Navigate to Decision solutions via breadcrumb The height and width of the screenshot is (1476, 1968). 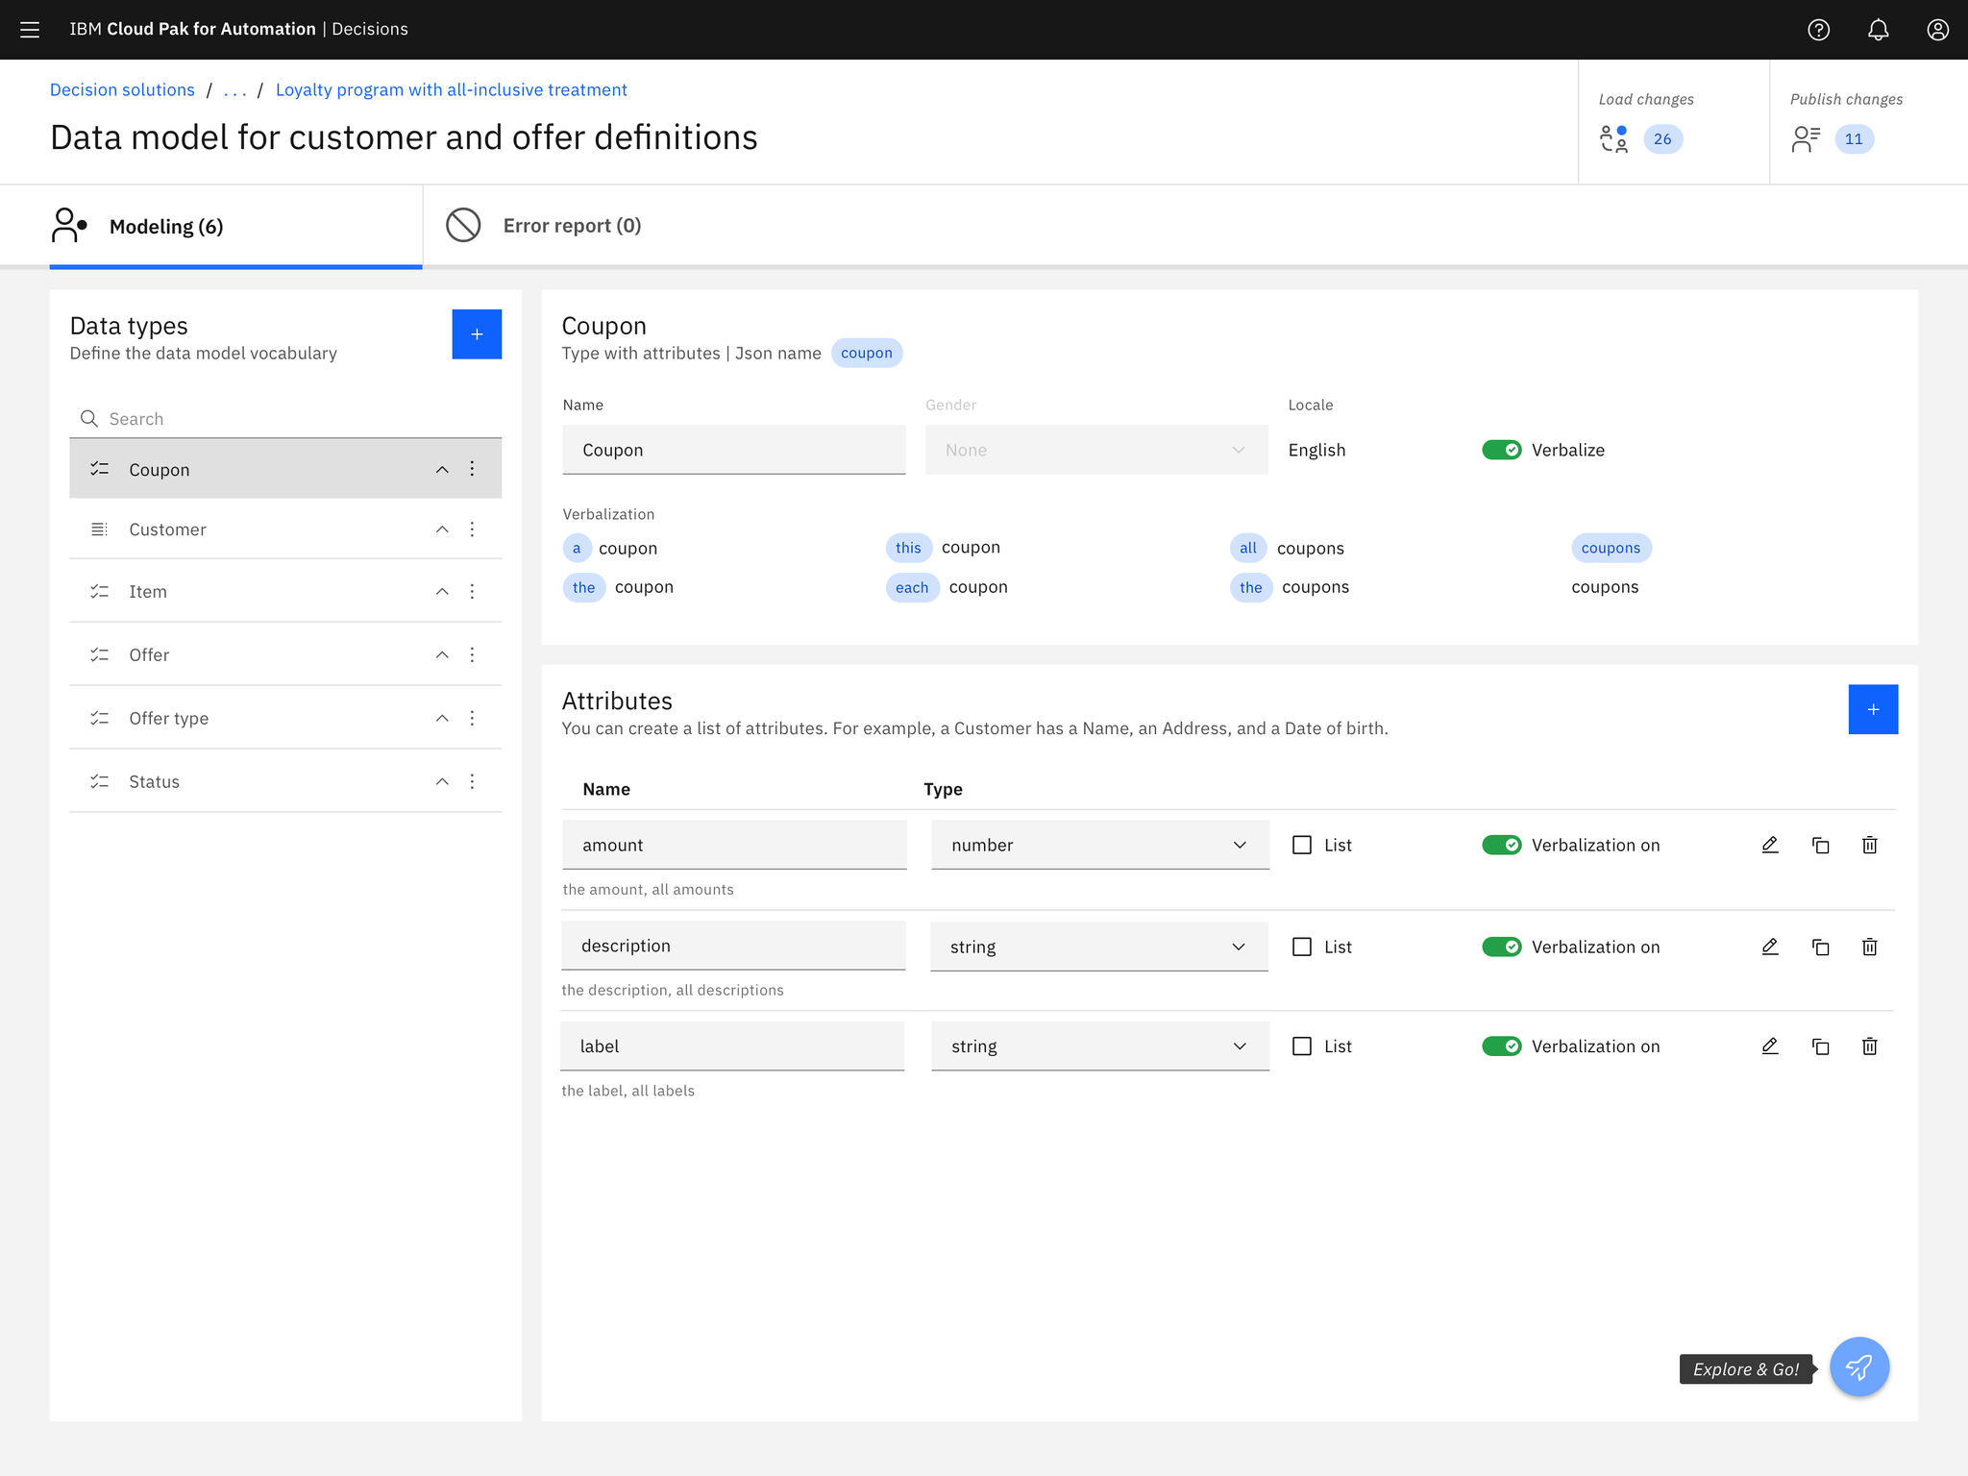121,89
